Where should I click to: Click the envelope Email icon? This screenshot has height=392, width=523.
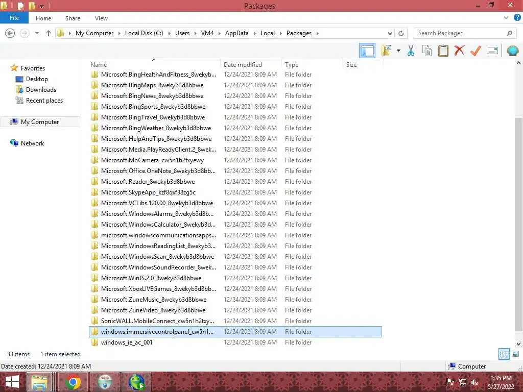(492, 51)
